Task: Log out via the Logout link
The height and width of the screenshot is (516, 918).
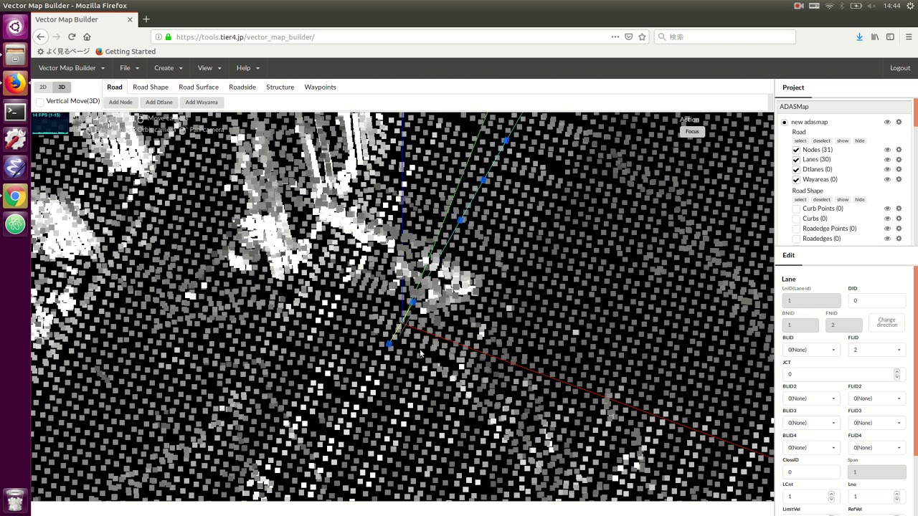Action: click(900, 68)
